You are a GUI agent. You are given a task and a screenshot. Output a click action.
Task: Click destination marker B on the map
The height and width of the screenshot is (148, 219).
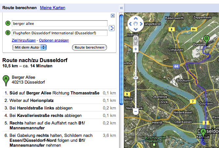(207, 39)
